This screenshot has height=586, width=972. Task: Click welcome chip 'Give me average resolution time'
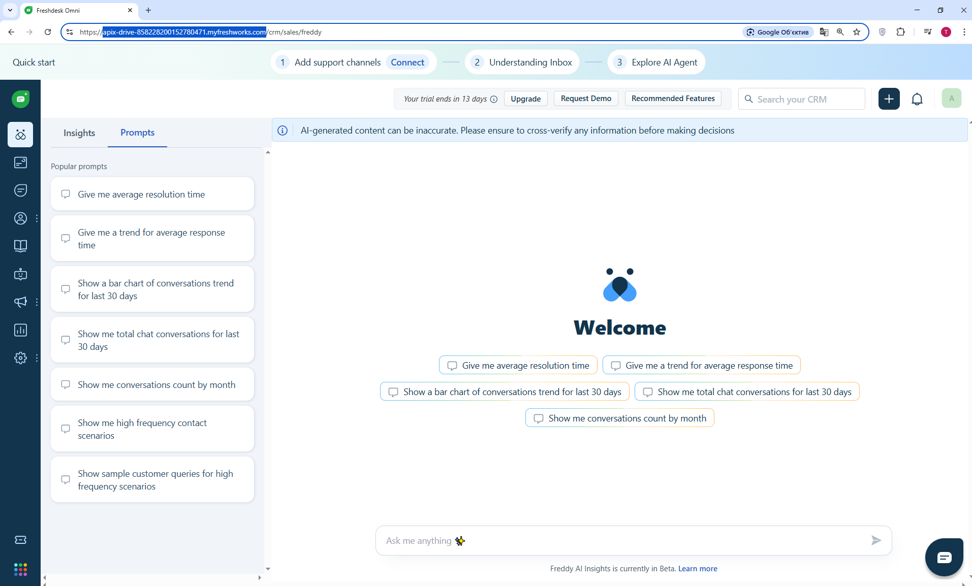point(518,365)
